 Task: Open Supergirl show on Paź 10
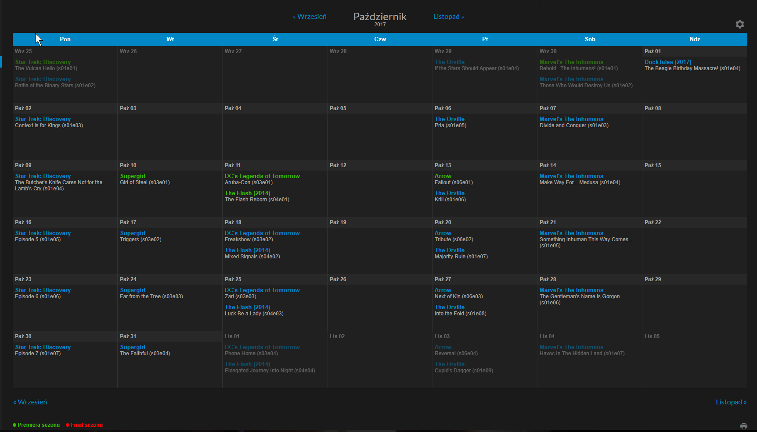[x=133, y=176]
